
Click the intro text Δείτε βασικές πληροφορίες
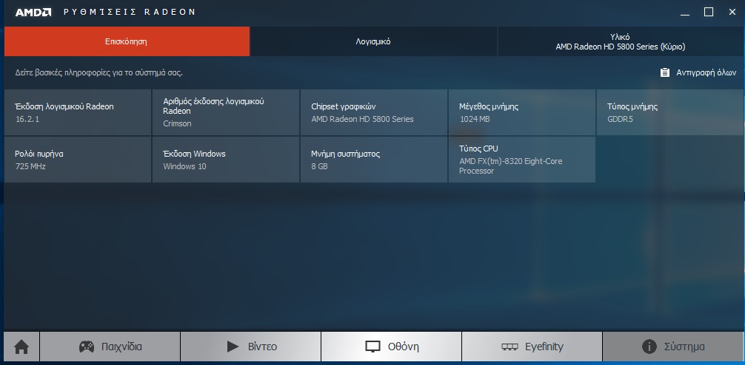98,72
